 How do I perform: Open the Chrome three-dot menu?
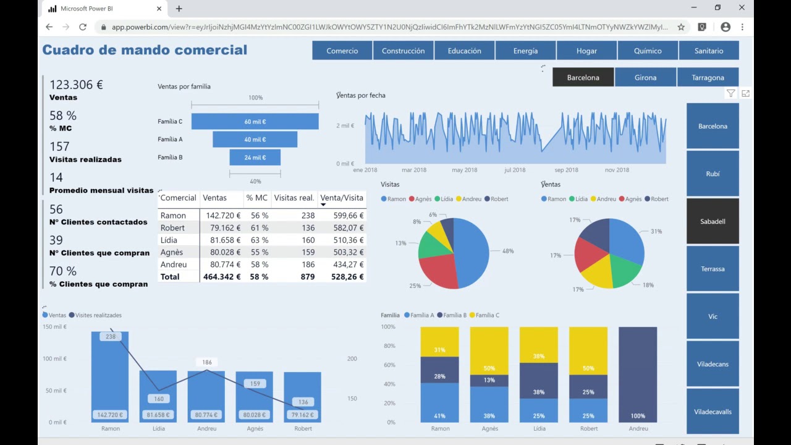pos(742,27)
